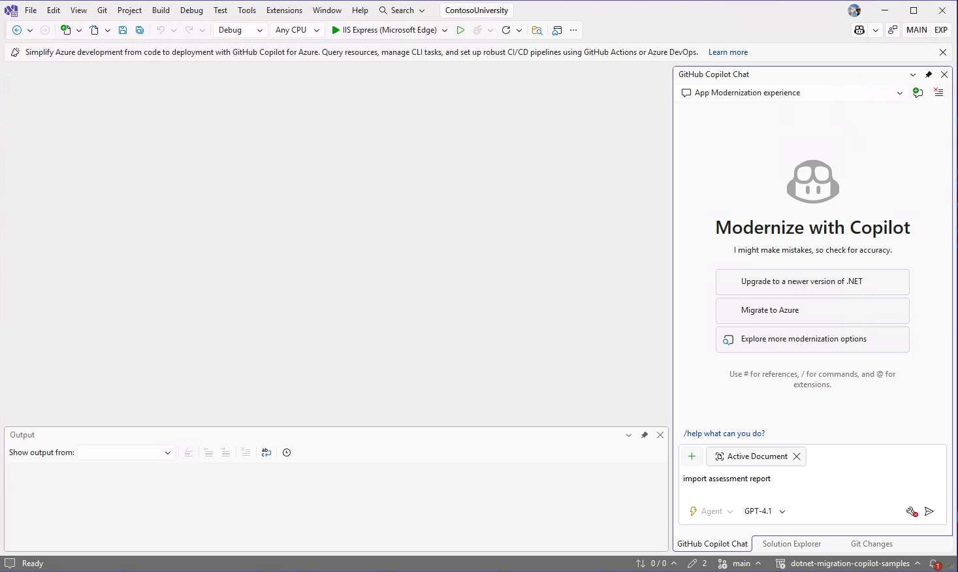Screen dimensions: 958x572
Task: Click the circular Restart/Refresh toolbar icon
Action: [506, 30]
